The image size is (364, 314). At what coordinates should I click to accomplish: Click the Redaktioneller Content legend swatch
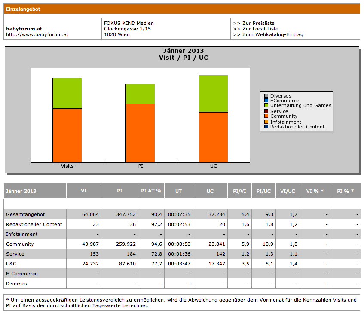click(x=266, y=127)
